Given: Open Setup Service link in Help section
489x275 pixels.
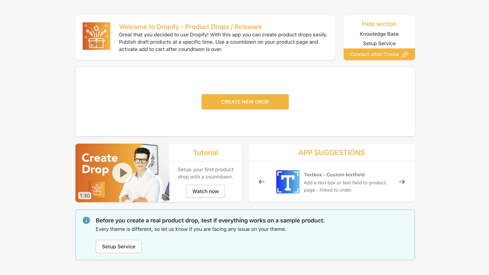Looking at the screenshot, I should [x=379, y=43].
